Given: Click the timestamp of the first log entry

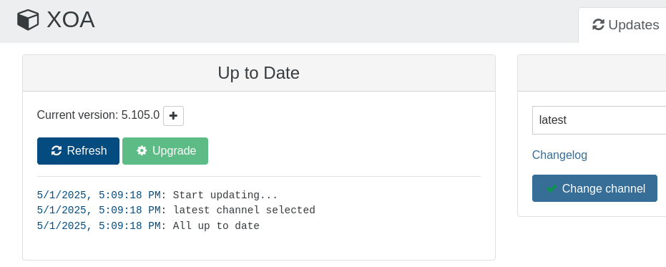Looking at the screenshot, I should coord(99,195).
